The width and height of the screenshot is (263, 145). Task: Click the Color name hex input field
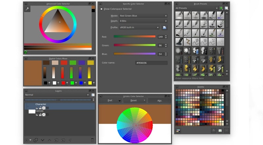pyautogui.click(x=151, y=63)
